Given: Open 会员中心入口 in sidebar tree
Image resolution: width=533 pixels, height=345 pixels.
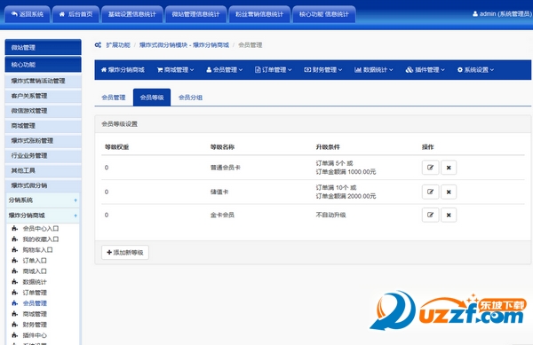Looking at the screenshot, I should tap(41, 229).
